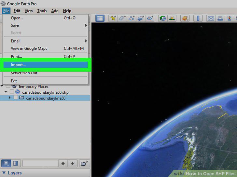Open the Help menu
Viewport: 237px width, 177px height.
point(67,11)
